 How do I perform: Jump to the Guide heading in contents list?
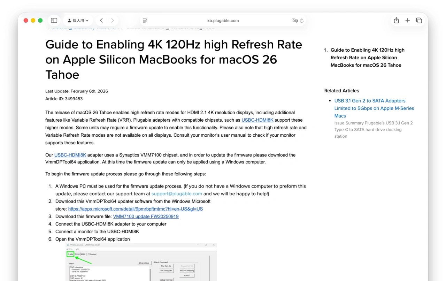(x=367, y=58)
